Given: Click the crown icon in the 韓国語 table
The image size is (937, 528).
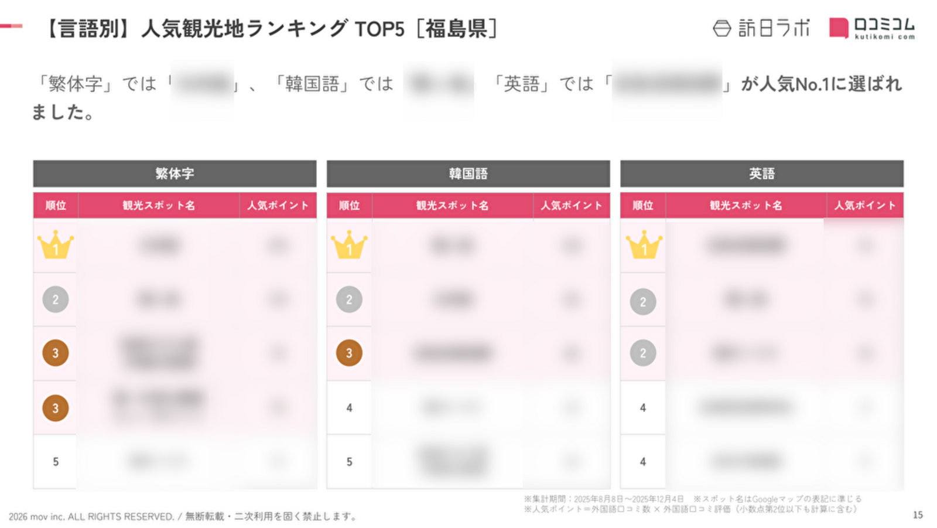Looking at the screenshot, I should (x=349, y=246).
